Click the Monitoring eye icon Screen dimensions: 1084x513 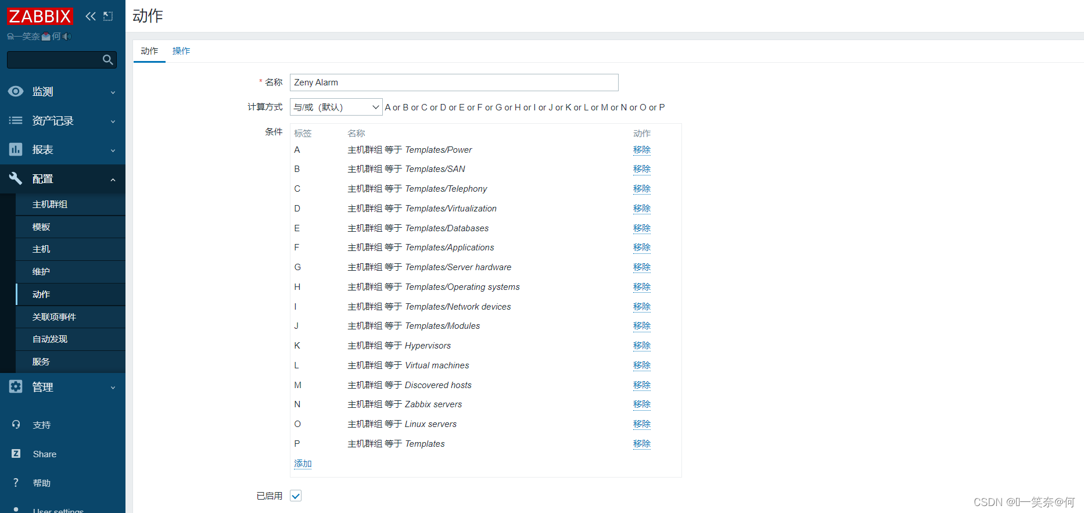click(16, 91)
